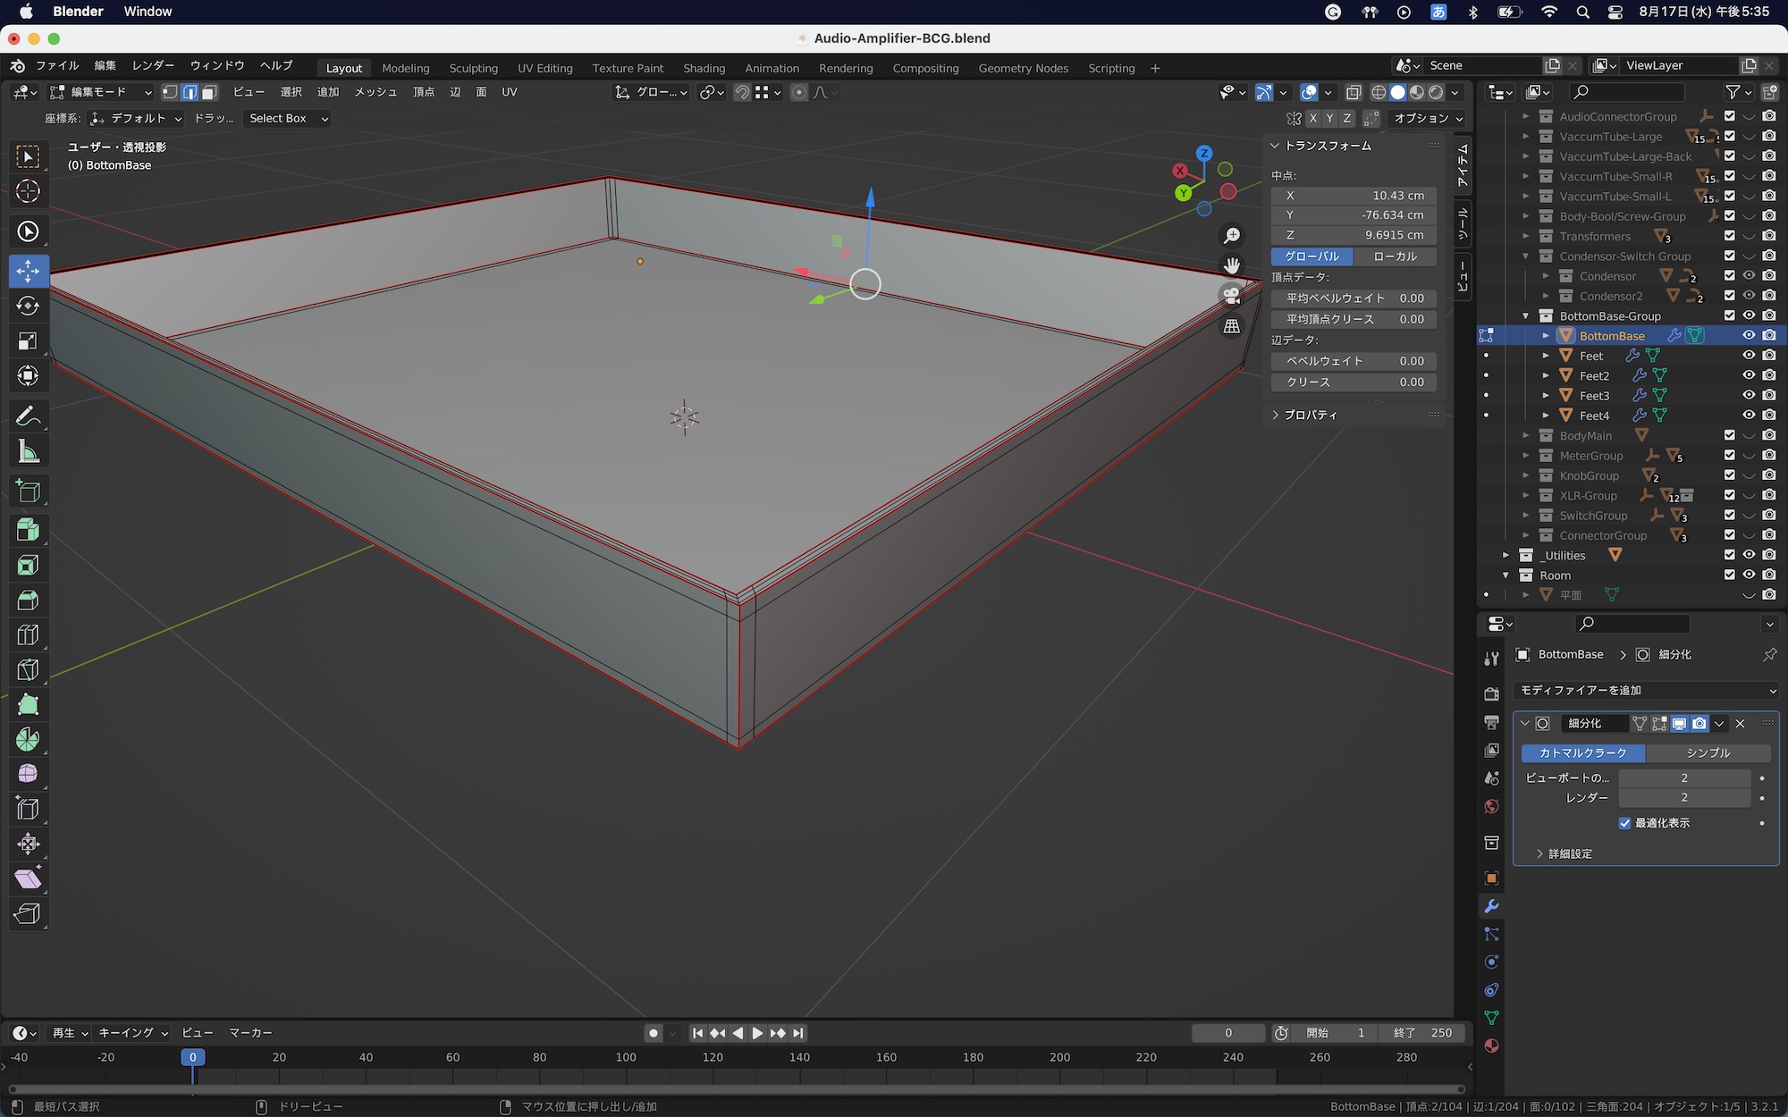This screenshot has height=1117, width=1788.
Task: Open the モディファイアーを追加 dropdown
Action: (1647, 691)
